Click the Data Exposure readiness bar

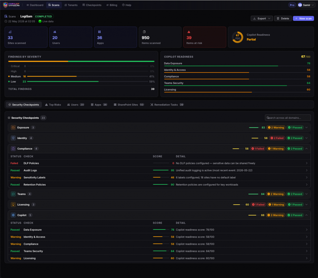point(237,66)
